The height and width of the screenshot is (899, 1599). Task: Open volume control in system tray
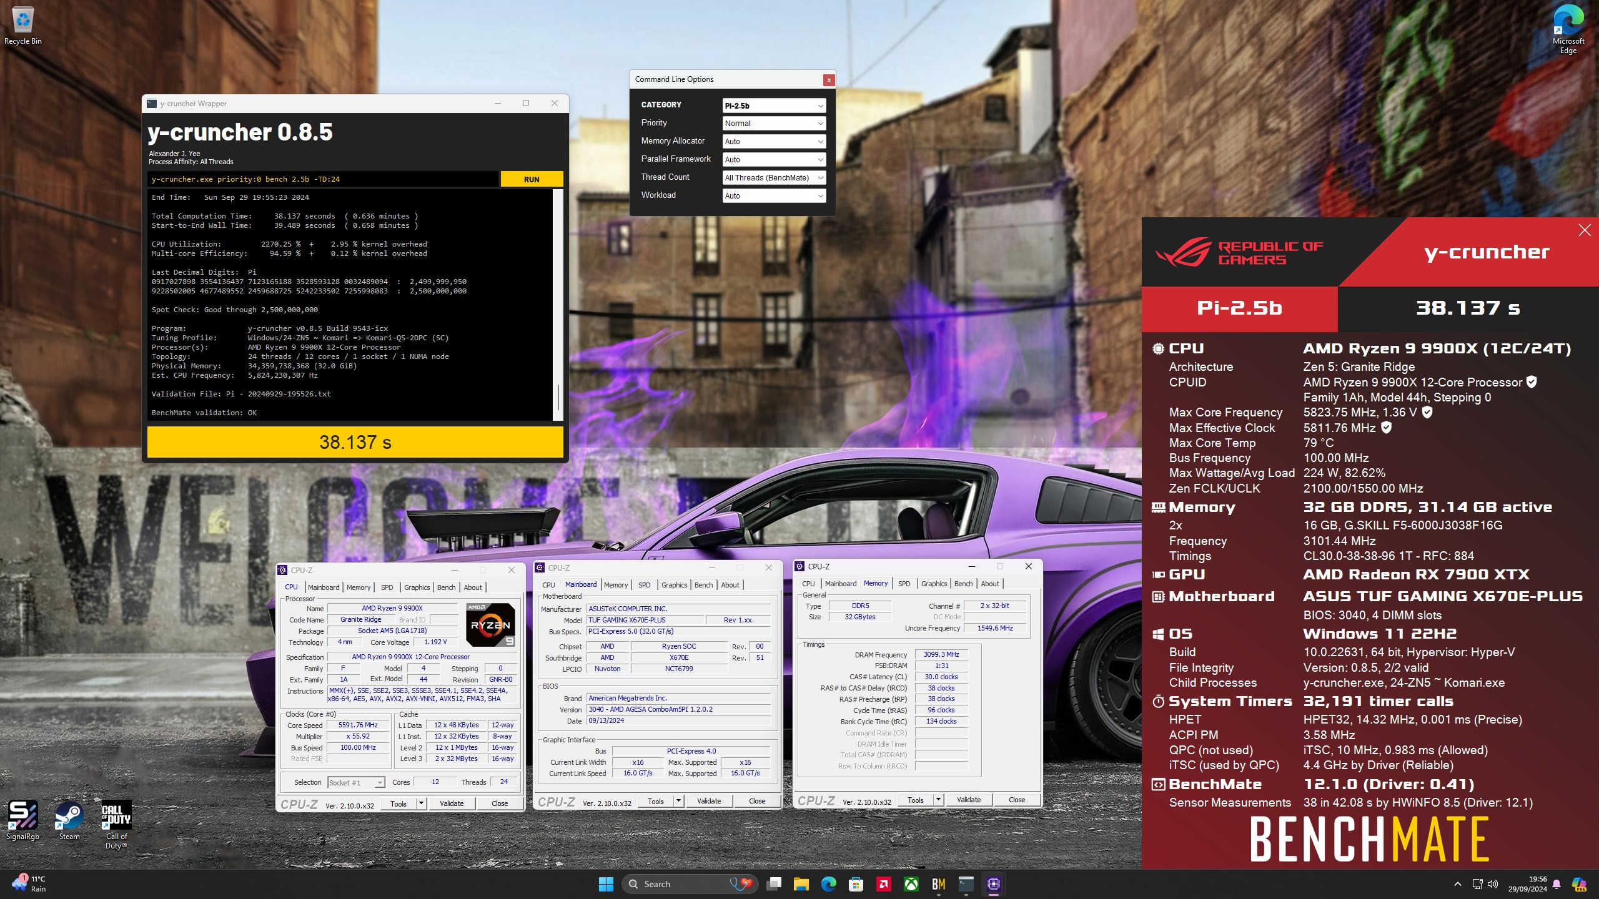(1493, 884)
